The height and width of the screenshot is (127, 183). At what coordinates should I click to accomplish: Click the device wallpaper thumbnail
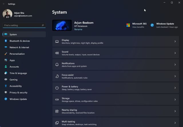[x=62, y=25]
